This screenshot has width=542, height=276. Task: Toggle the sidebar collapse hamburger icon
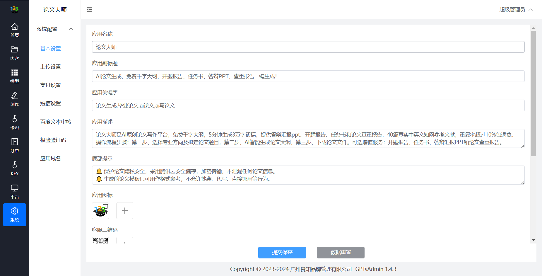(90, 10)
